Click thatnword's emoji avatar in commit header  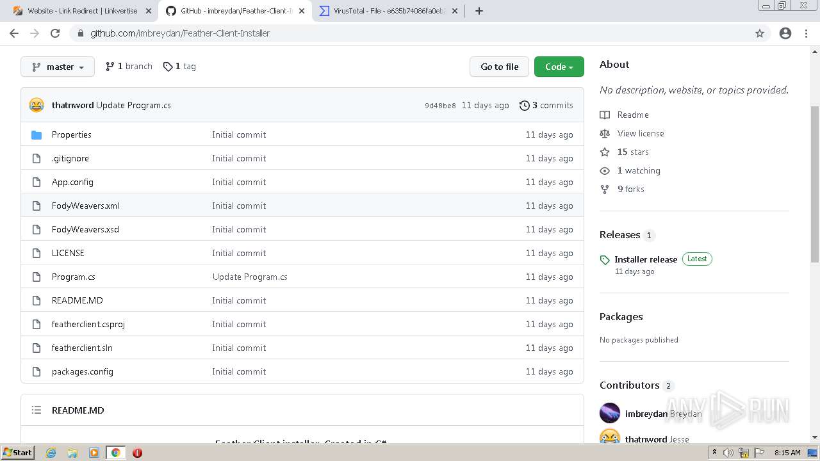click(37, 105)
